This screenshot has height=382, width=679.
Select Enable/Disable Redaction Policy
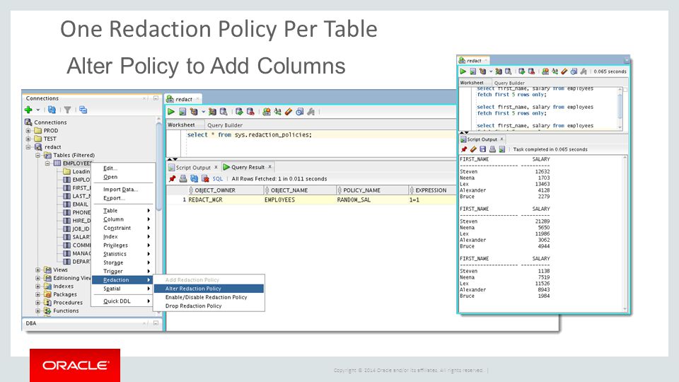pos(209,297)
